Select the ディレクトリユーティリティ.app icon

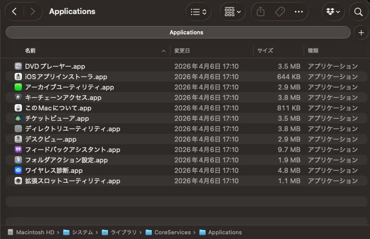18,129
